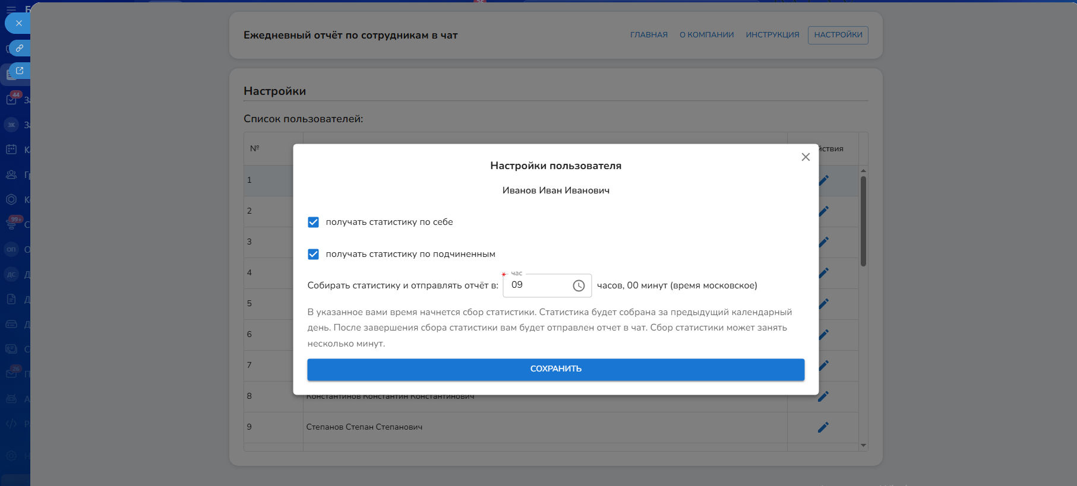Image resolution: width=1077 pixels, height=486 pixels.
Task: Click the 'Настройки пользователя' dialog title
Action: point(556,166)
